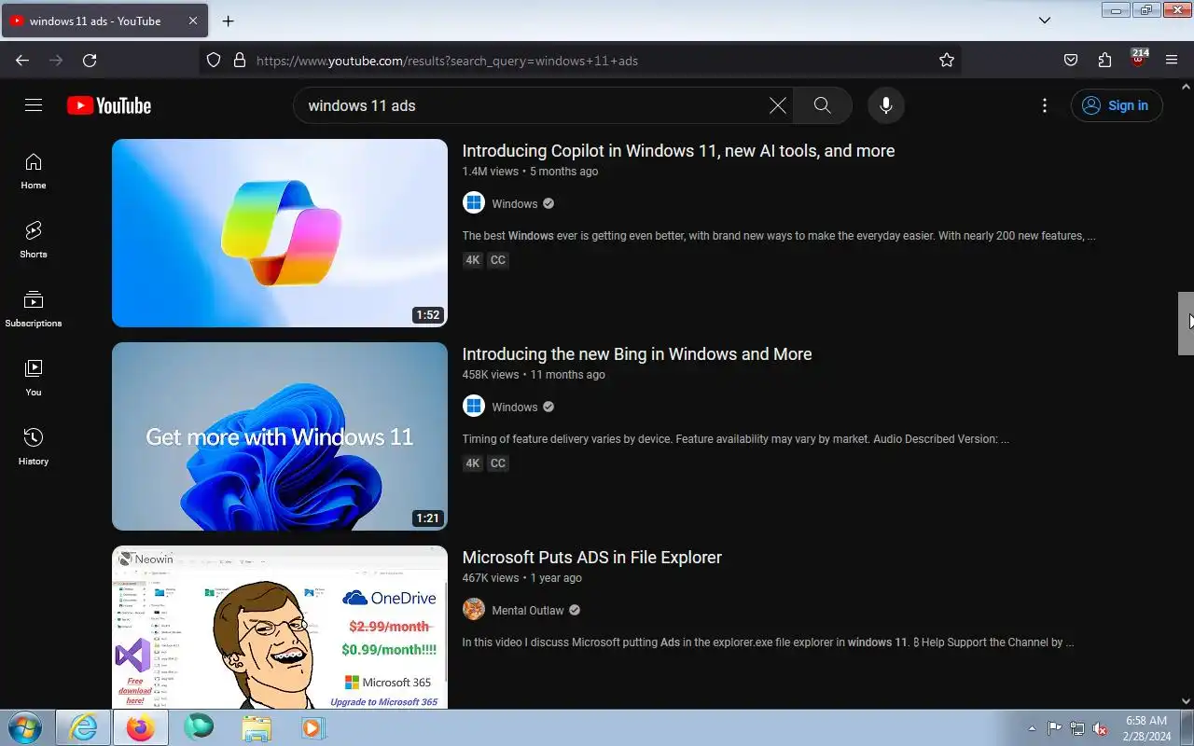Open media player taskbar icon
The width and height of the screenshot is (1194, 746).
tap(313, 727)
